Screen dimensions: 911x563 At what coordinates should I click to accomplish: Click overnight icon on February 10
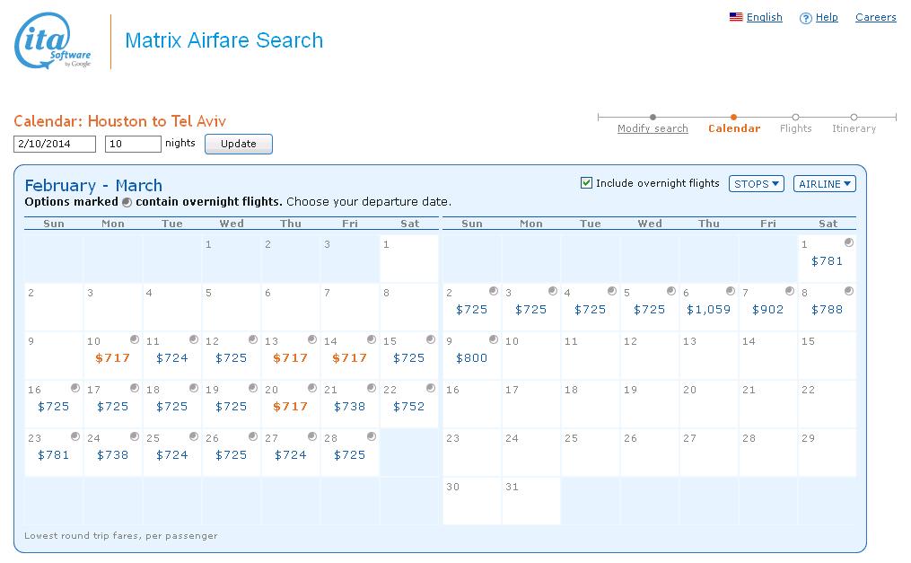pyautogui.click(x=135, y=339)
